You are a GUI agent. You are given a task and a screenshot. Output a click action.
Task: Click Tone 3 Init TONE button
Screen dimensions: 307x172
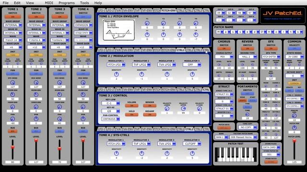[59, 55]
